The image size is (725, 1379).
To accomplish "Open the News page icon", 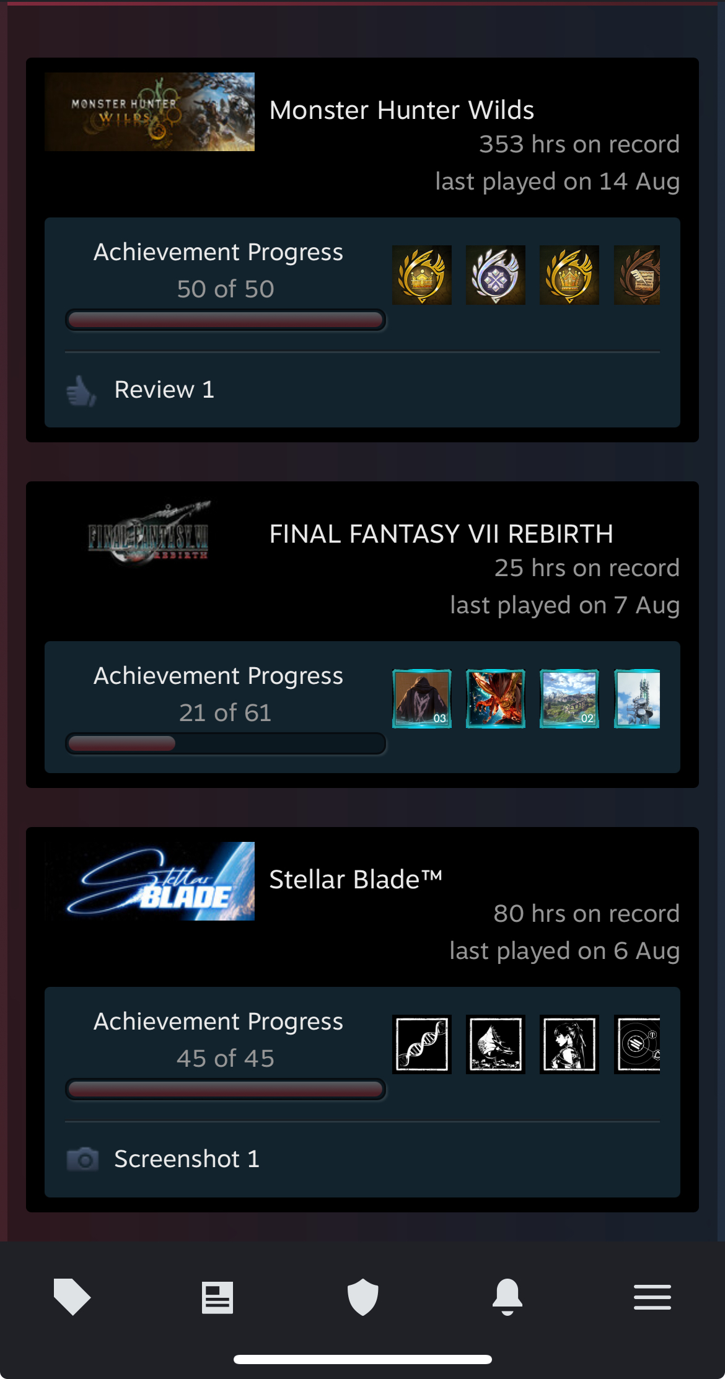I will click(217, 1297).
